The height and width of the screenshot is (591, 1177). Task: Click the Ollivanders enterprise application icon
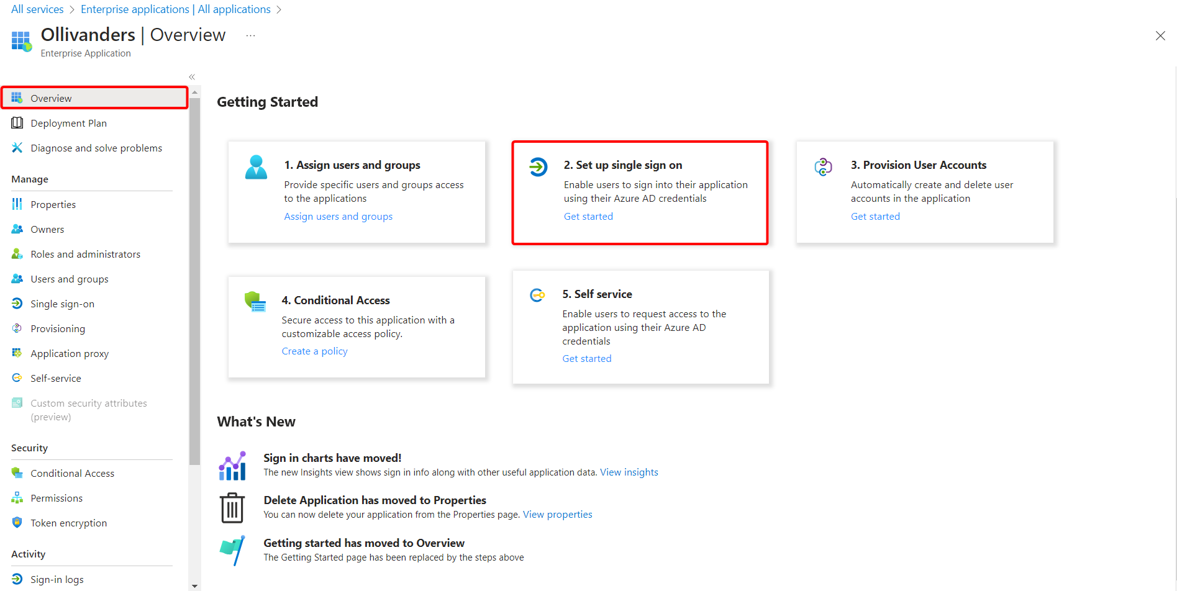21,41
